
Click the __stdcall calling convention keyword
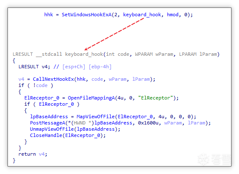coord(49,54)
